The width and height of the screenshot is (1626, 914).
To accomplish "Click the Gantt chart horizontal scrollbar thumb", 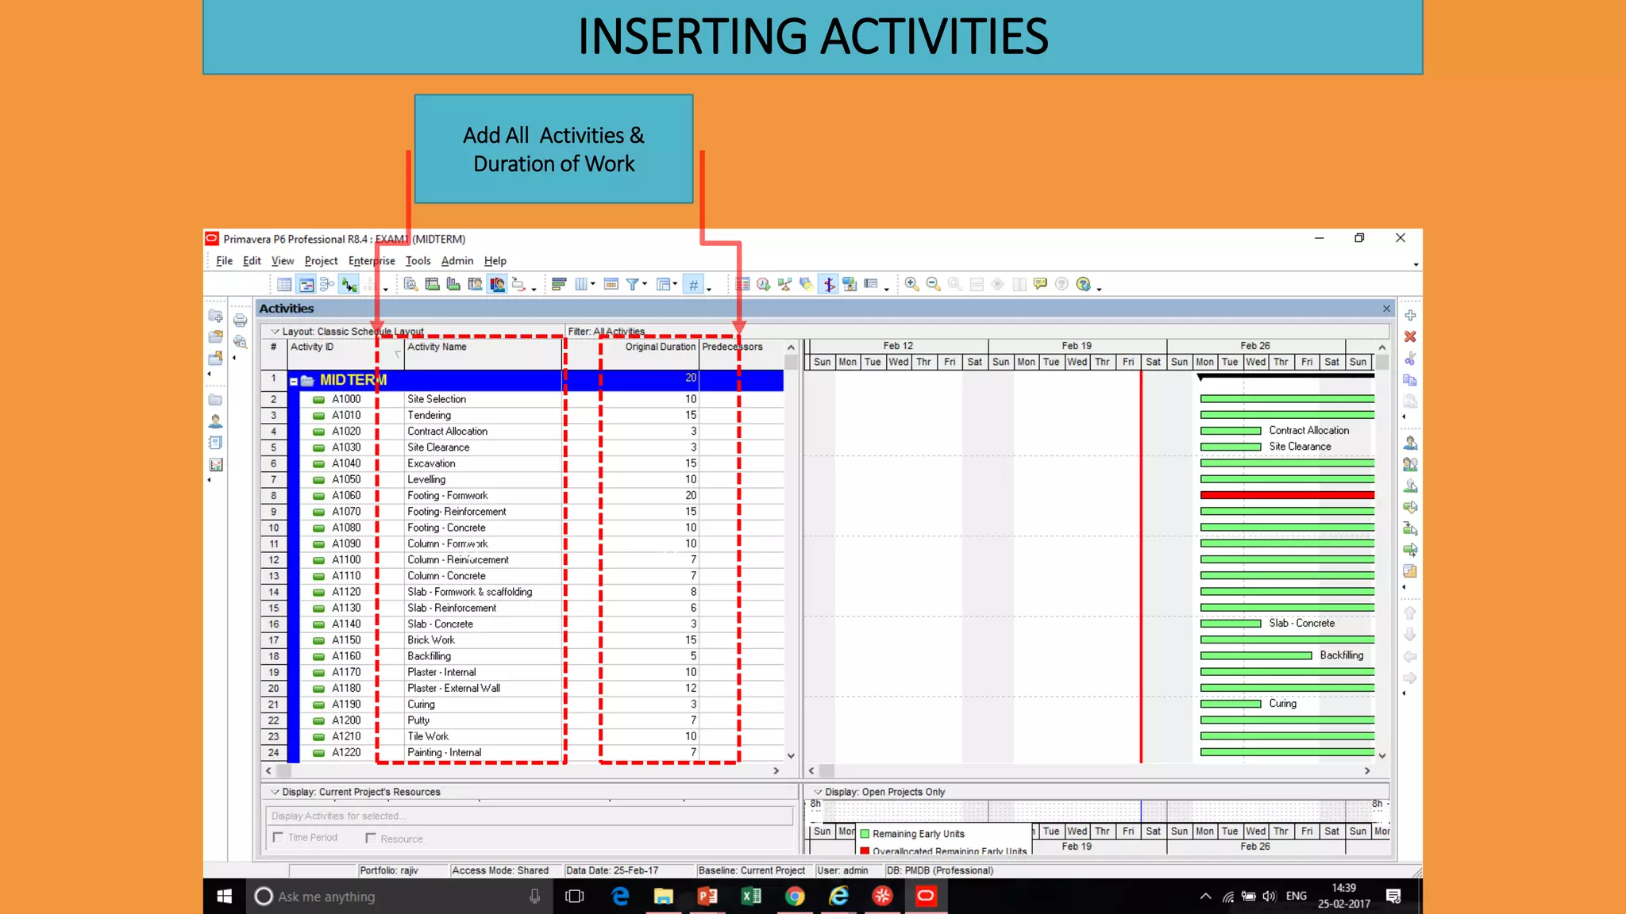I will point(826,770).
